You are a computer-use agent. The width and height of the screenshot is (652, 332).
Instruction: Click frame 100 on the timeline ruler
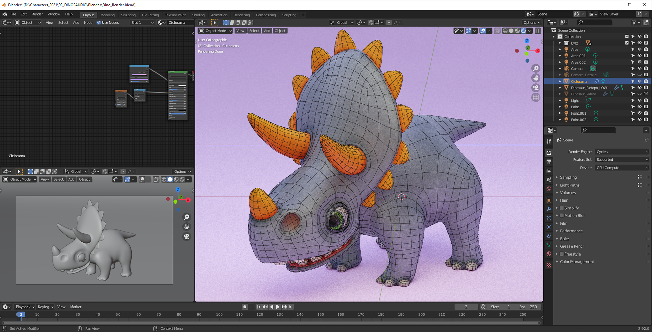coord(219,314)
